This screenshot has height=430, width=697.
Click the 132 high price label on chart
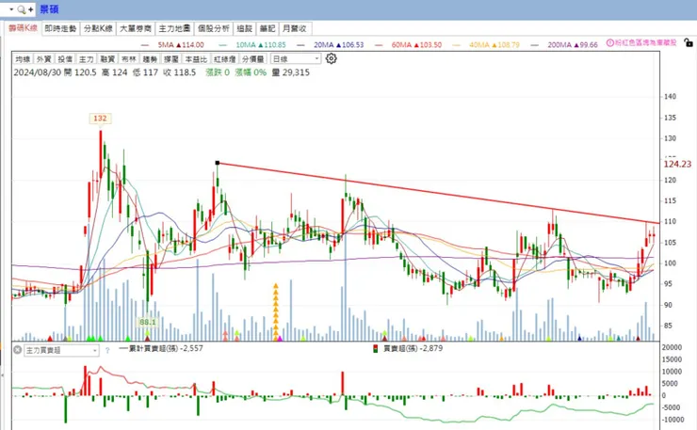coord(100,119)
